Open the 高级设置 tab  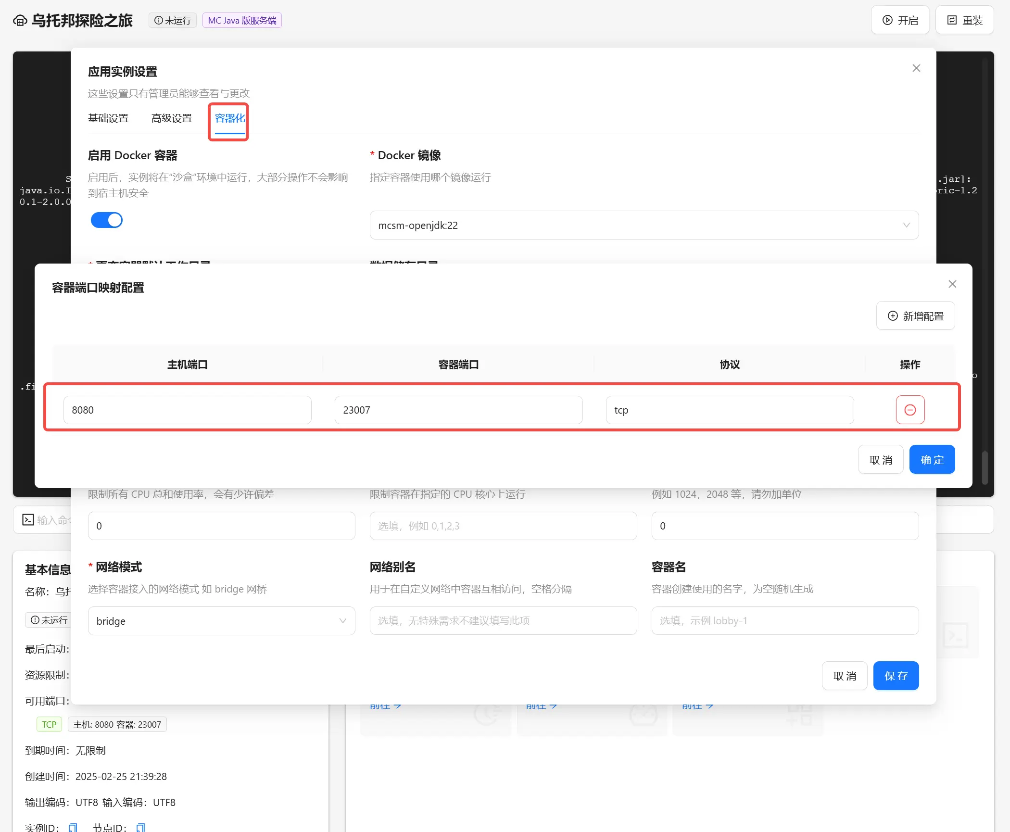pyautogui.click(x=172, y=118)
